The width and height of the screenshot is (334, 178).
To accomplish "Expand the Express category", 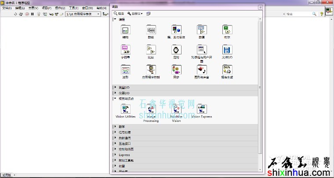I will click(x=115, y=155).
